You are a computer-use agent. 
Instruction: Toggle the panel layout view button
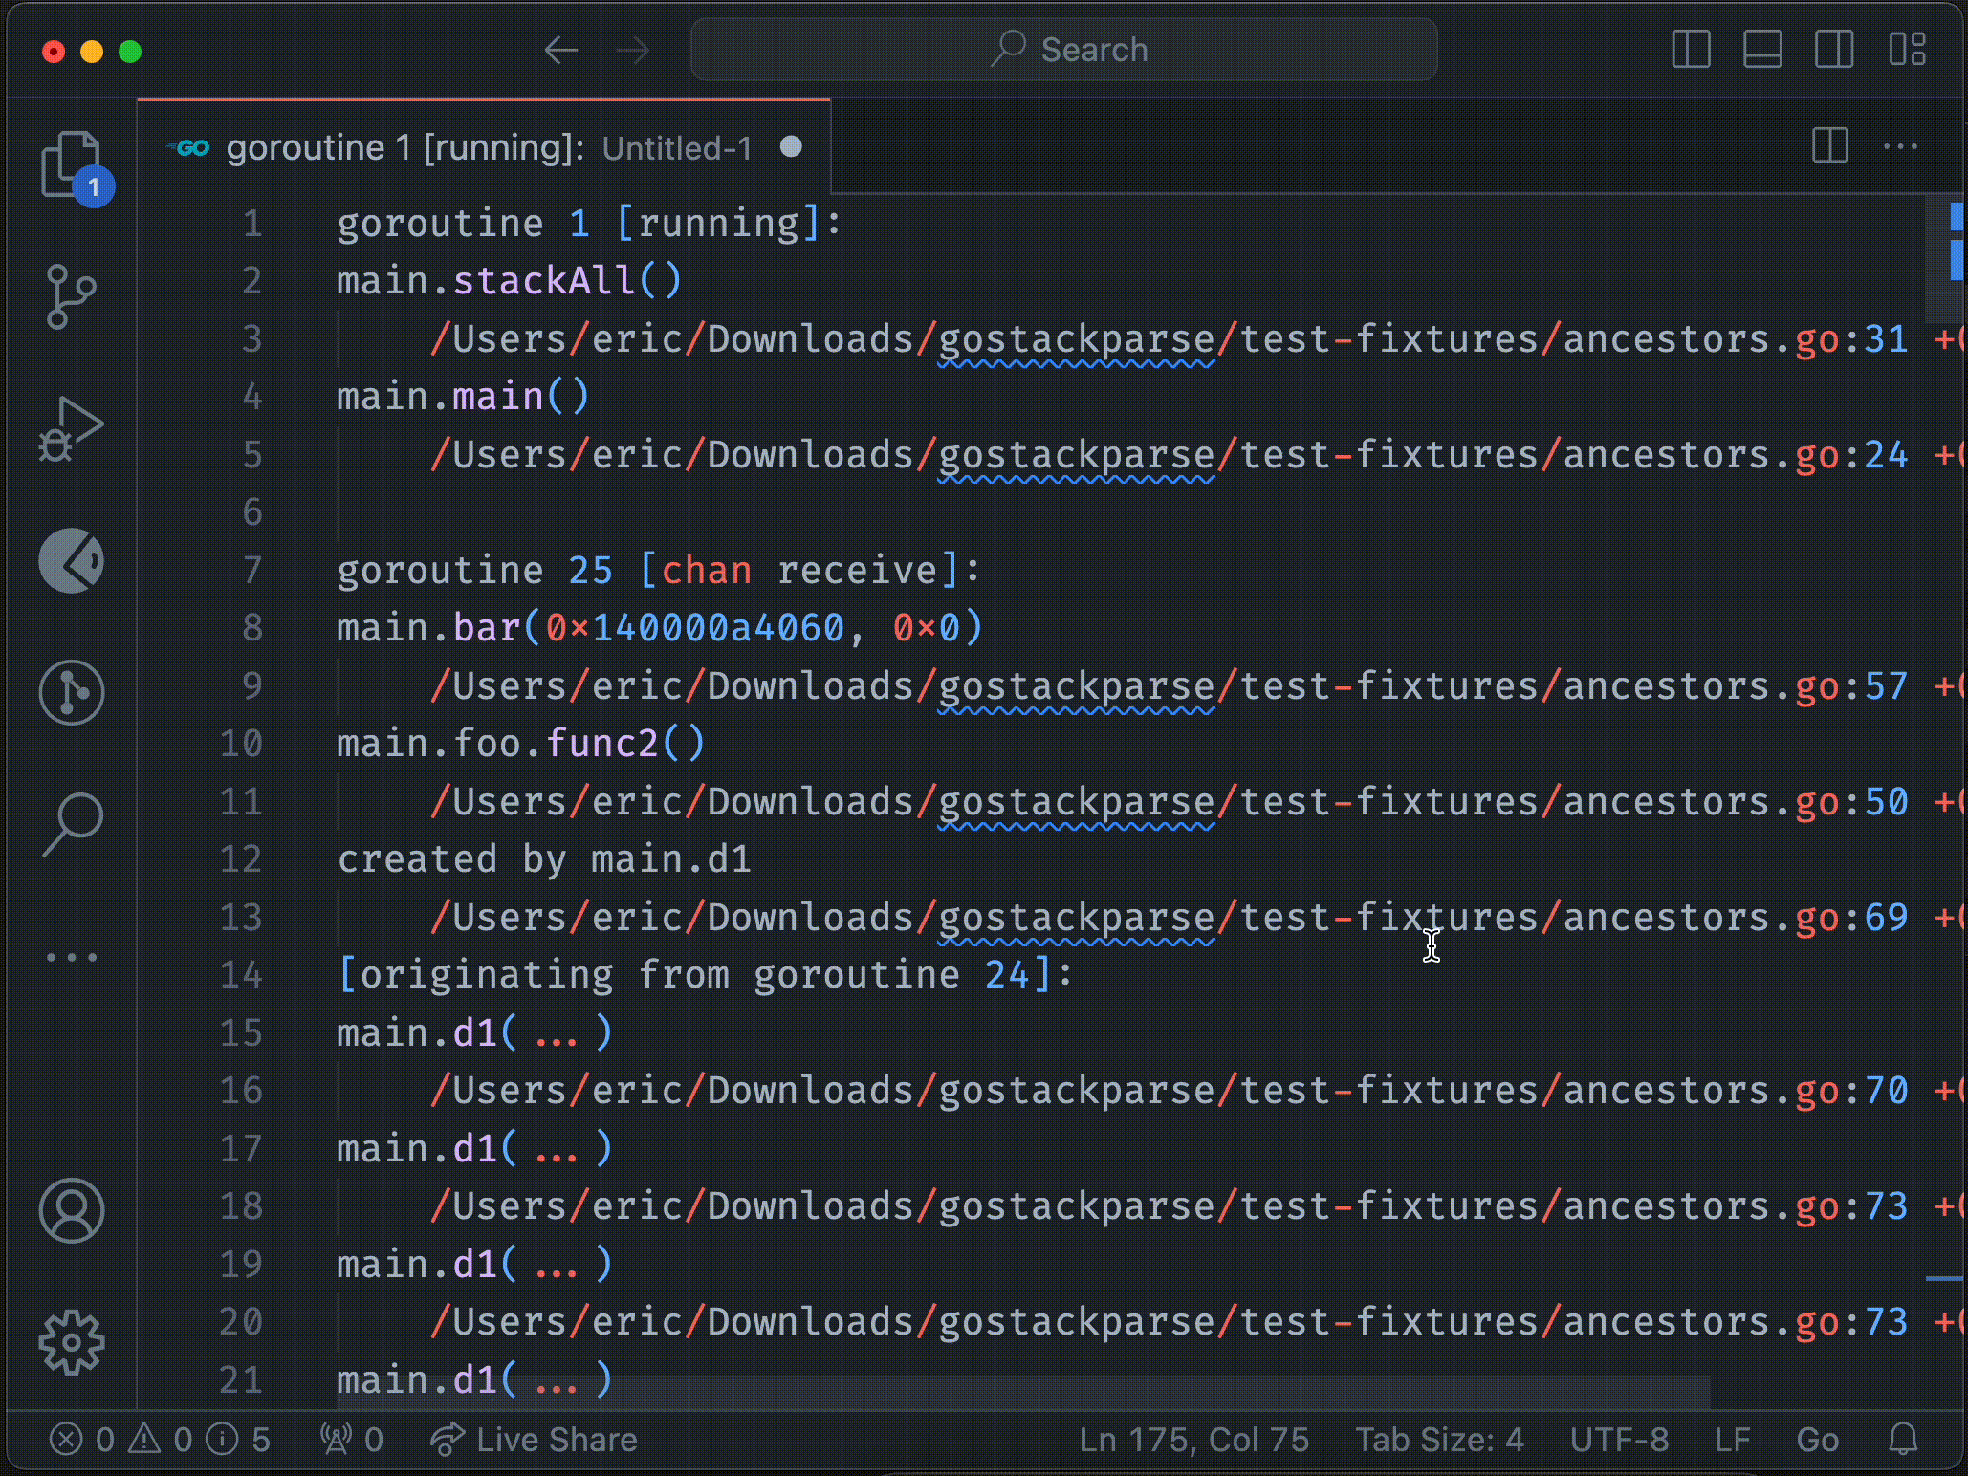(x=1761, y=52)
